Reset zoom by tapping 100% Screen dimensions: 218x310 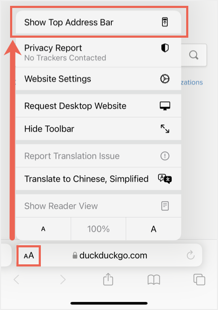pos(98,229)
